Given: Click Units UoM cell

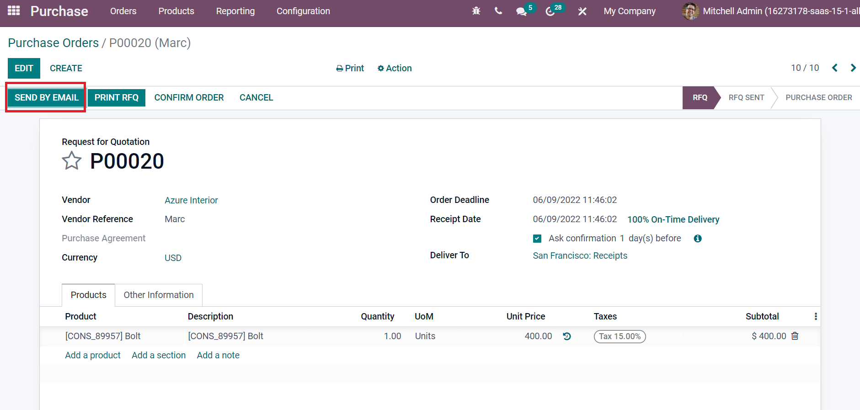Looking at the screenshot, I should tap(425, 336).
